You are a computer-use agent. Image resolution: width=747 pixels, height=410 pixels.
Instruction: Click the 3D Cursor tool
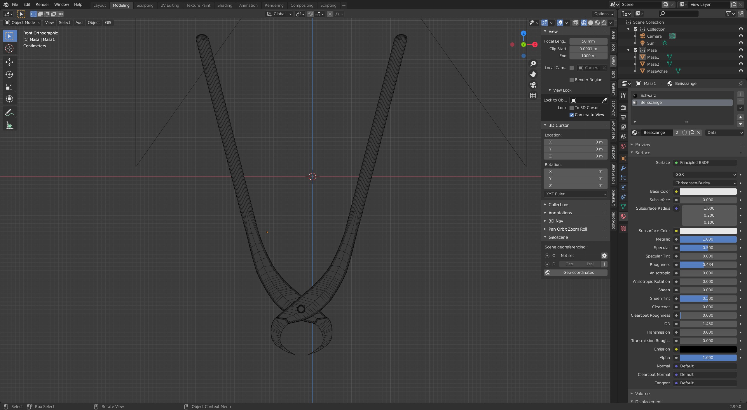(x=9, y=48)
